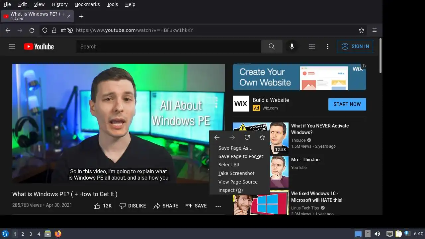Viewport: 425px width, 239px height.
Task: Open the Help menu
Action: (x=130, y=4)
